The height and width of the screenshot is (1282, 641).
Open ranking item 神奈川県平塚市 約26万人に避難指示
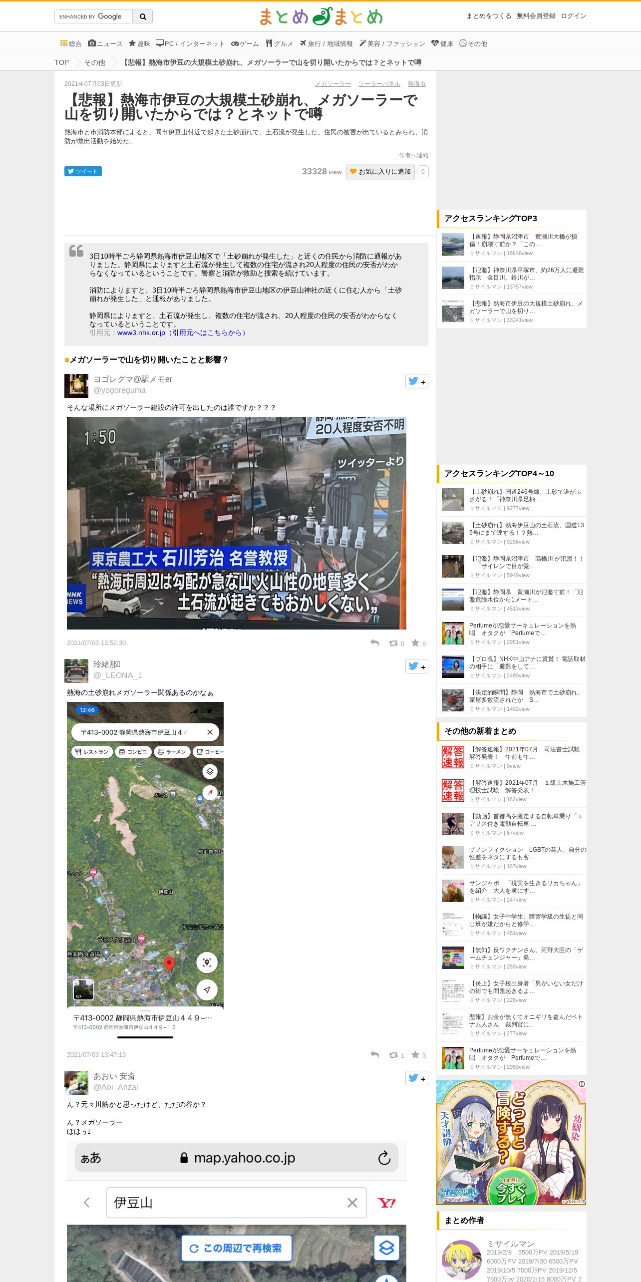(526, 274)
